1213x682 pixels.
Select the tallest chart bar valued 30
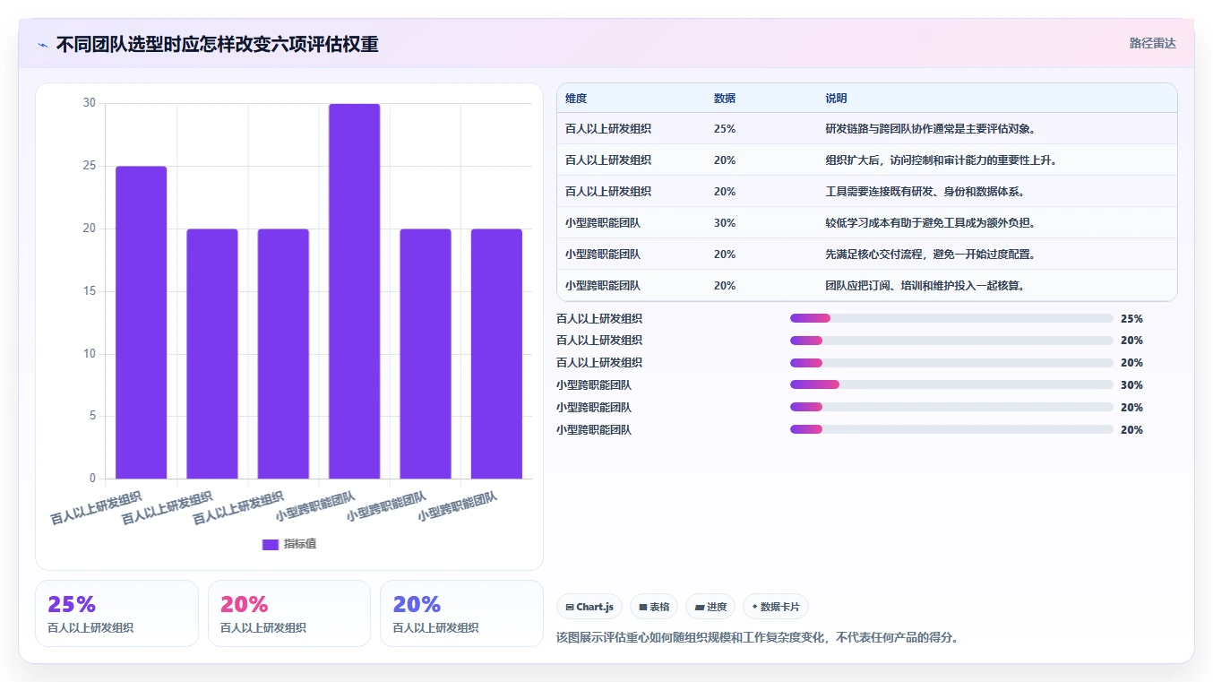point(354,291)
